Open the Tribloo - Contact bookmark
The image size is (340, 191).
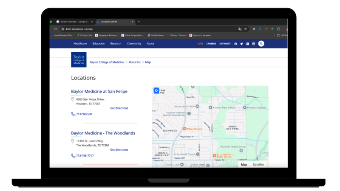coord(177,35)
